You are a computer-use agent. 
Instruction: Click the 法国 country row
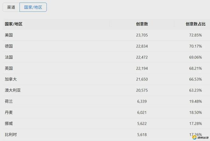9,57
